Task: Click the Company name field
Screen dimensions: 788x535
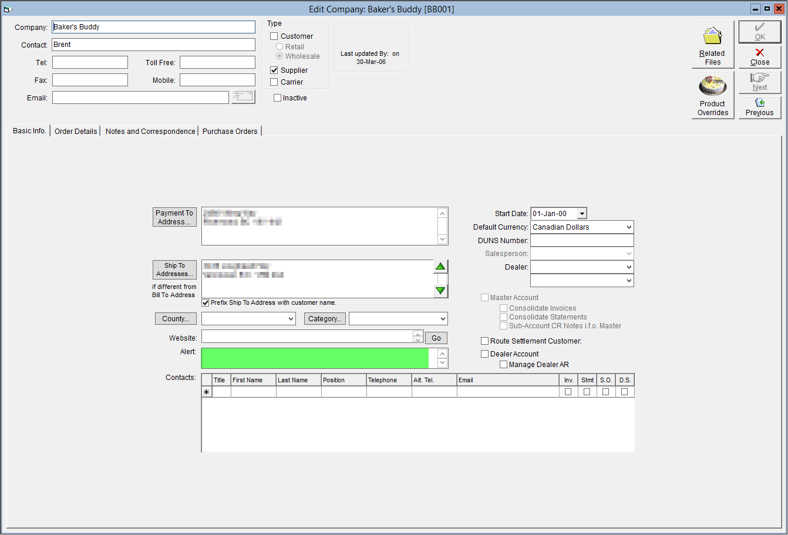Action: 153,27
